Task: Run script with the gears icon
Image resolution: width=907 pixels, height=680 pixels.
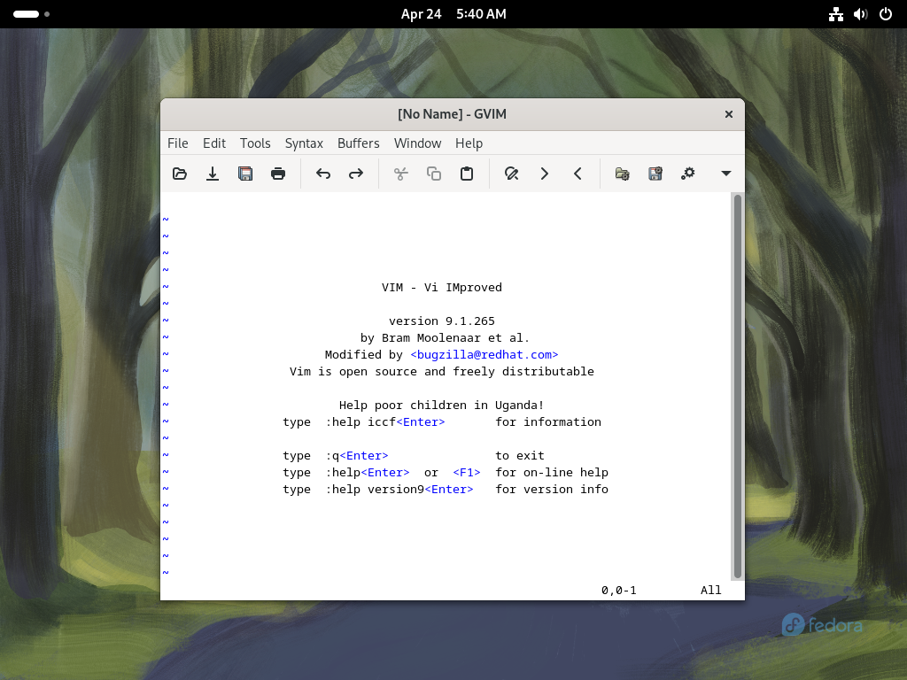Action: point(687,174)
